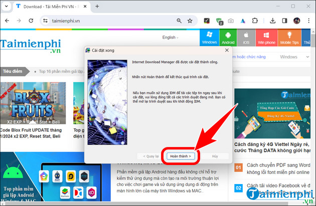This screenshot has width=316, height=206.
Task: Click the installer's globe artwork image
Action: pos(107,102)
